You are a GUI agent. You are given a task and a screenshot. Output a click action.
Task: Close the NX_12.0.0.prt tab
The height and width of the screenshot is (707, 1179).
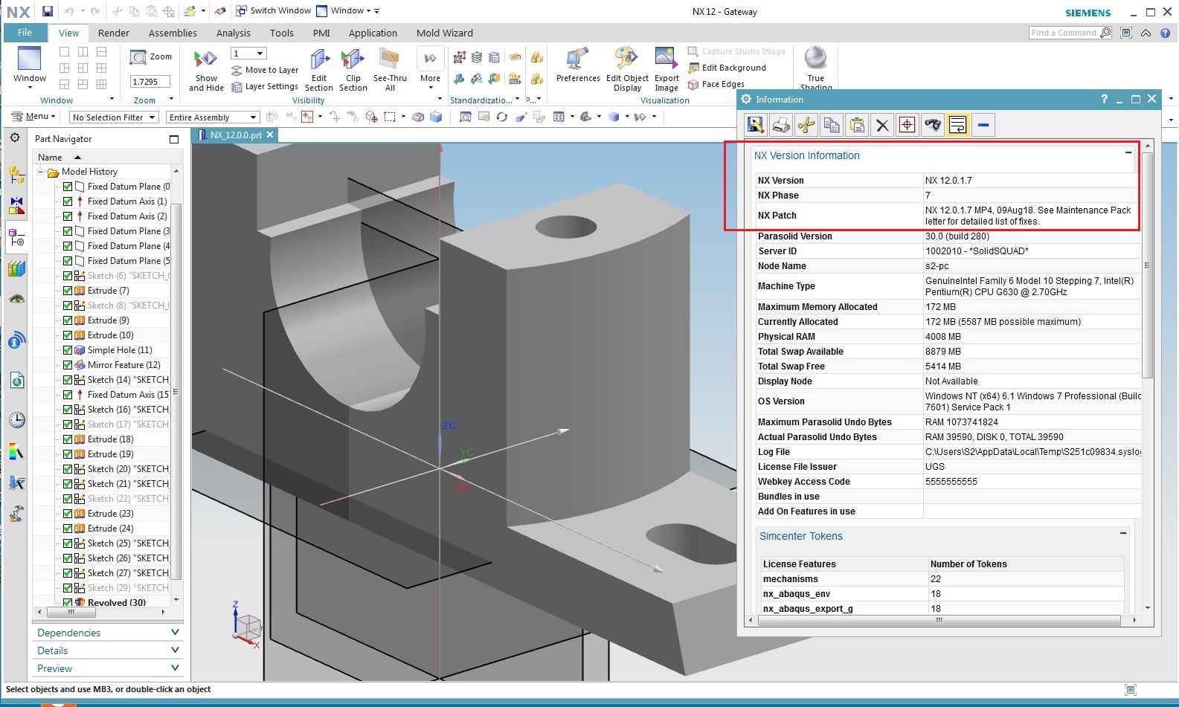click(x=271, y=135)
